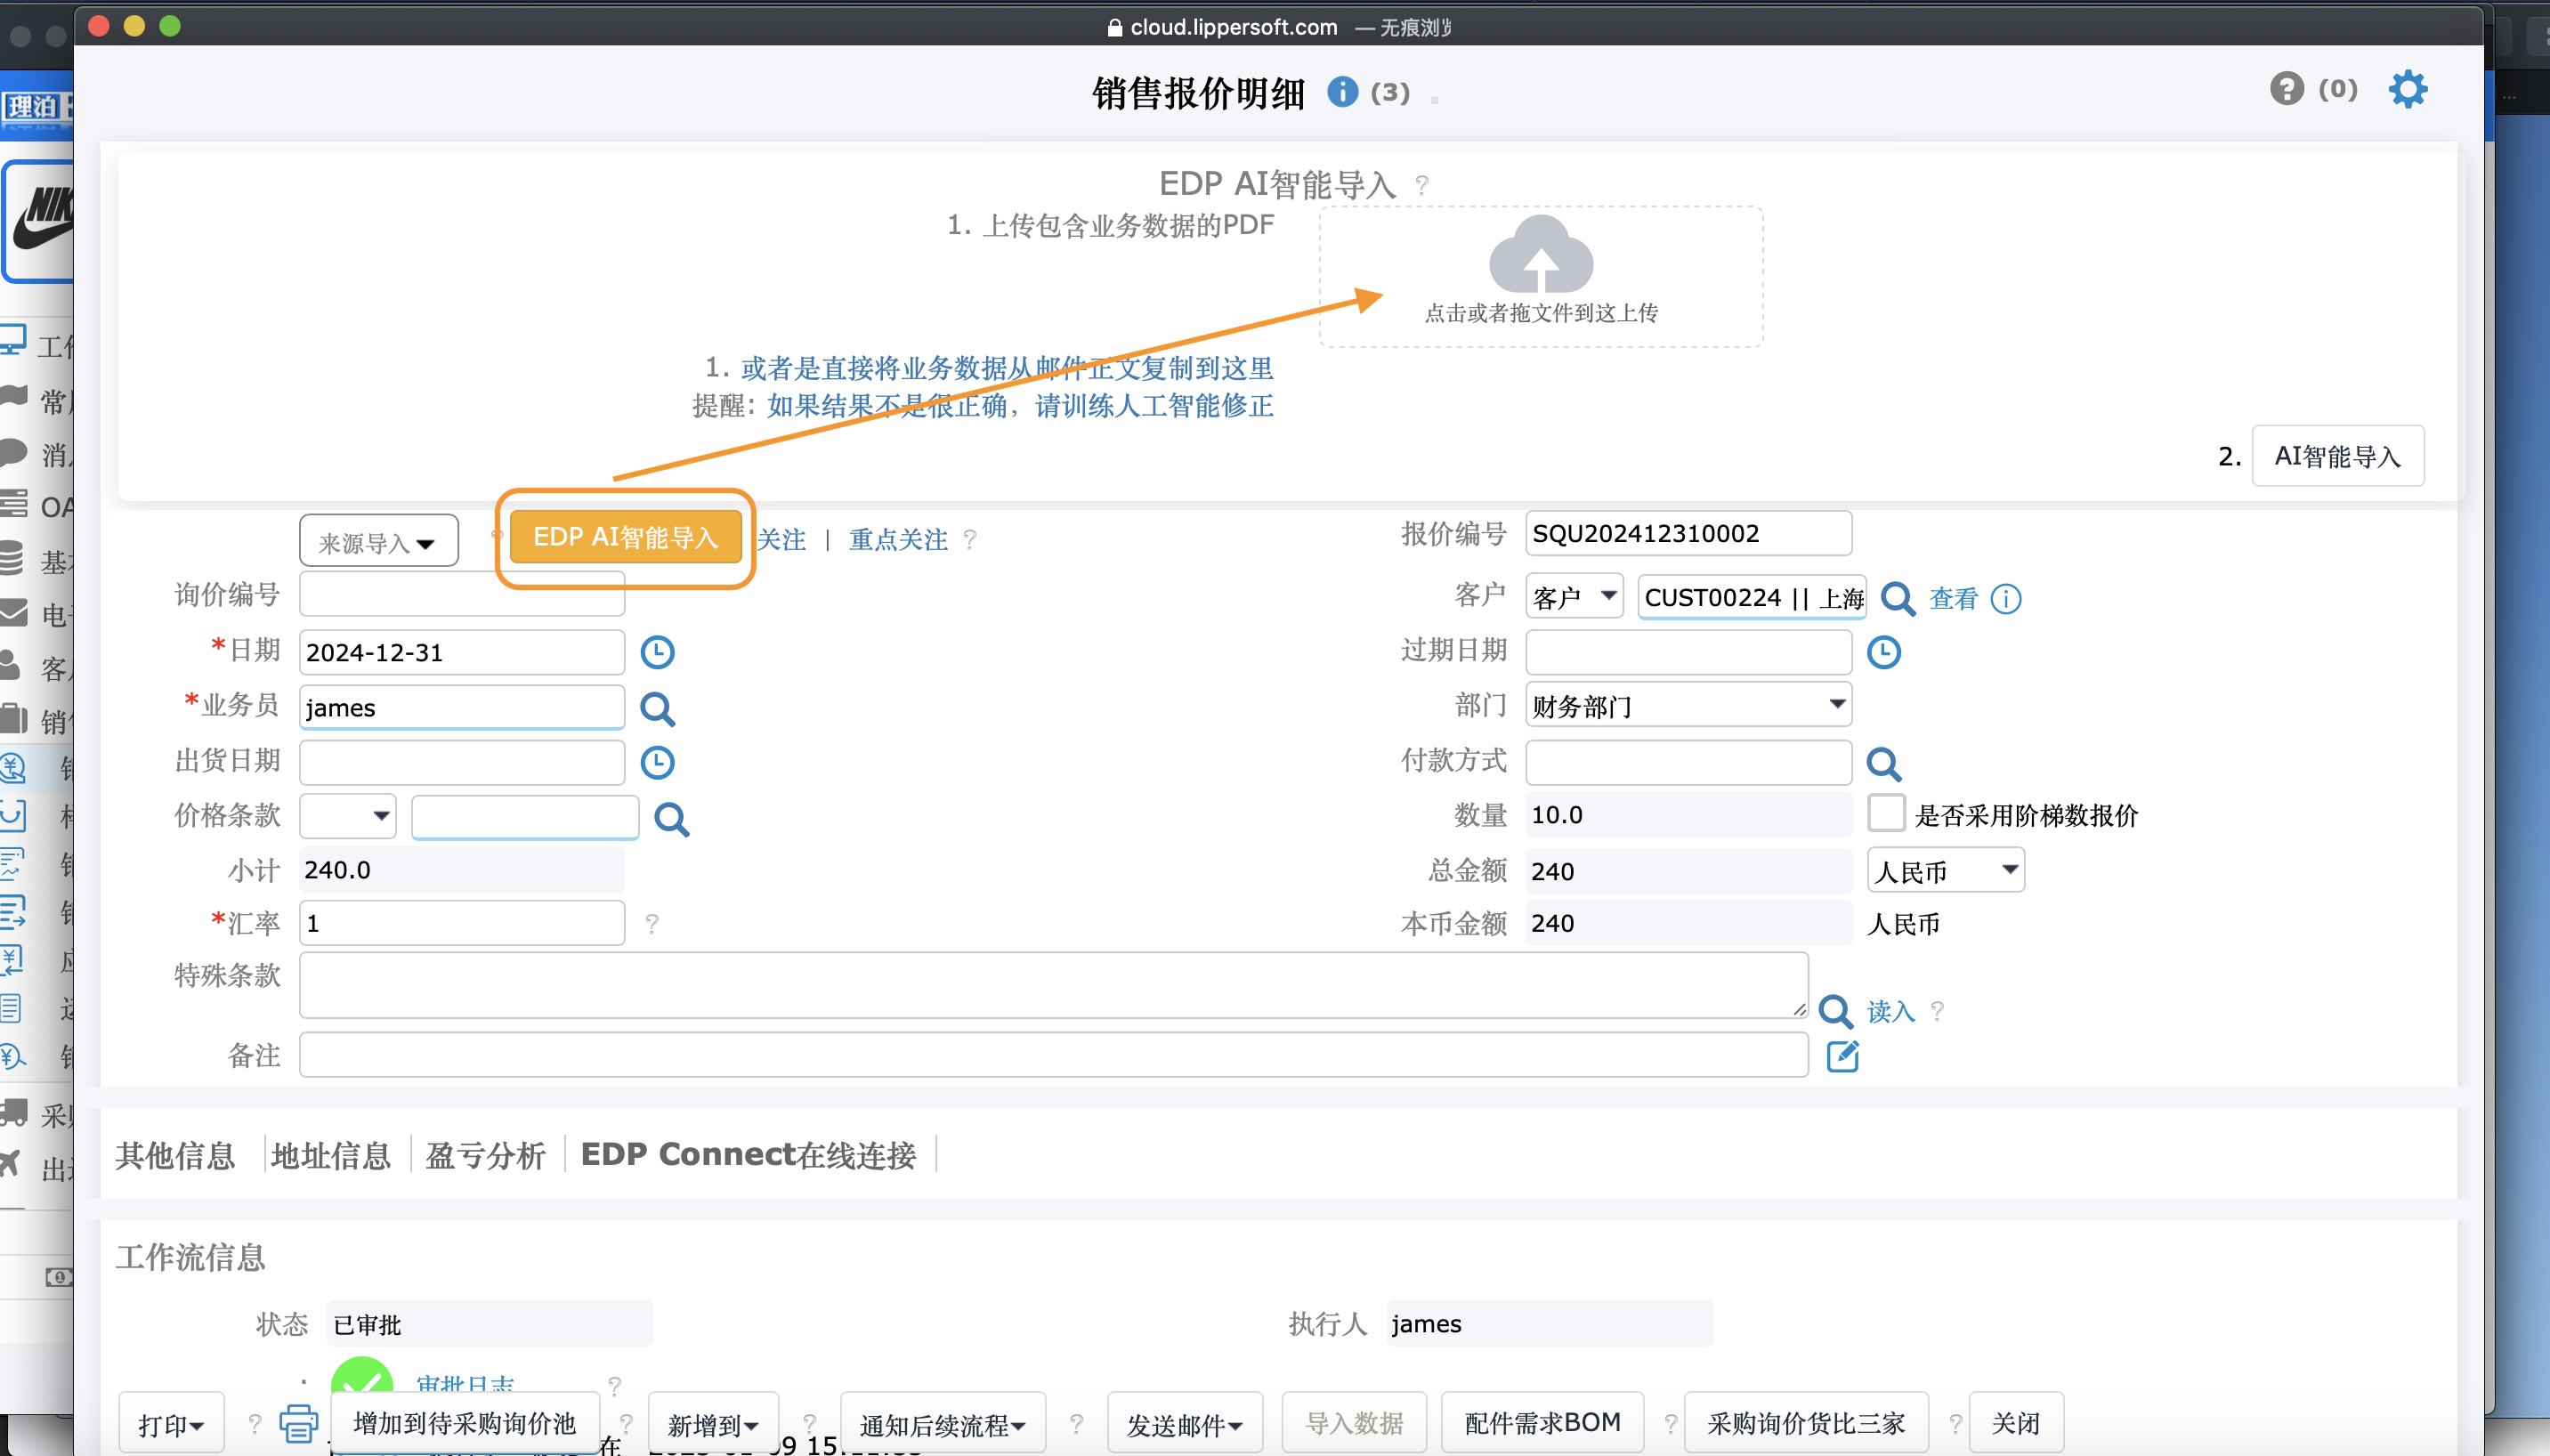
Task: Search salesperson with 业务员 magnifier icon
Action: click(657, 709)
